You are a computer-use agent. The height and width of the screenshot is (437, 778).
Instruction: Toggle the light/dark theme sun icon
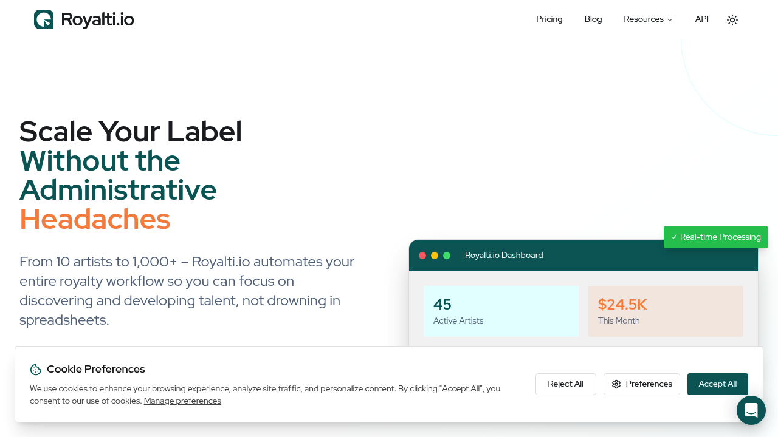tap(732, 19)
